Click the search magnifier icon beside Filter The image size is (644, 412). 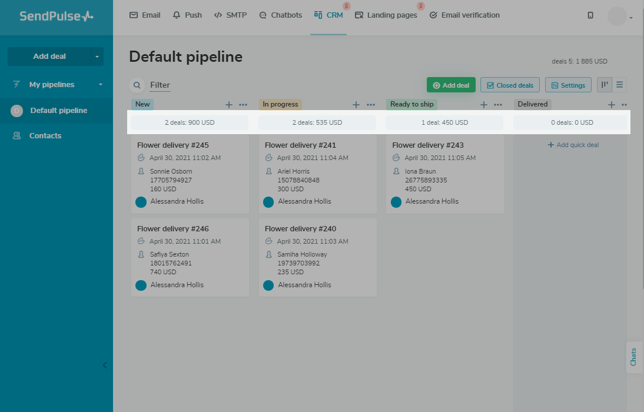click(x=137, y=85)
